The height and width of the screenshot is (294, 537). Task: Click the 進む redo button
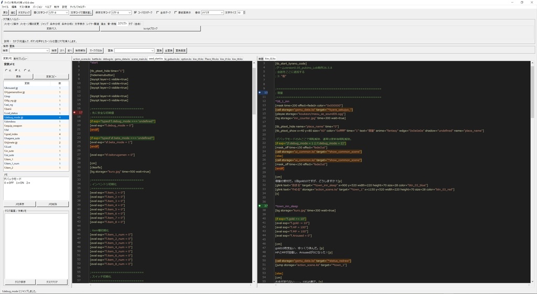[13, 13]
